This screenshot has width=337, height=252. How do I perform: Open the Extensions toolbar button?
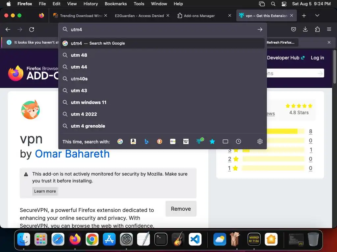point(317,29)
